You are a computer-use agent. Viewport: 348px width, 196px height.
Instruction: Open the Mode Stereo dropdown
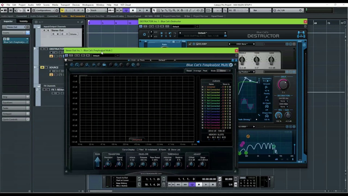click(224, 71)
